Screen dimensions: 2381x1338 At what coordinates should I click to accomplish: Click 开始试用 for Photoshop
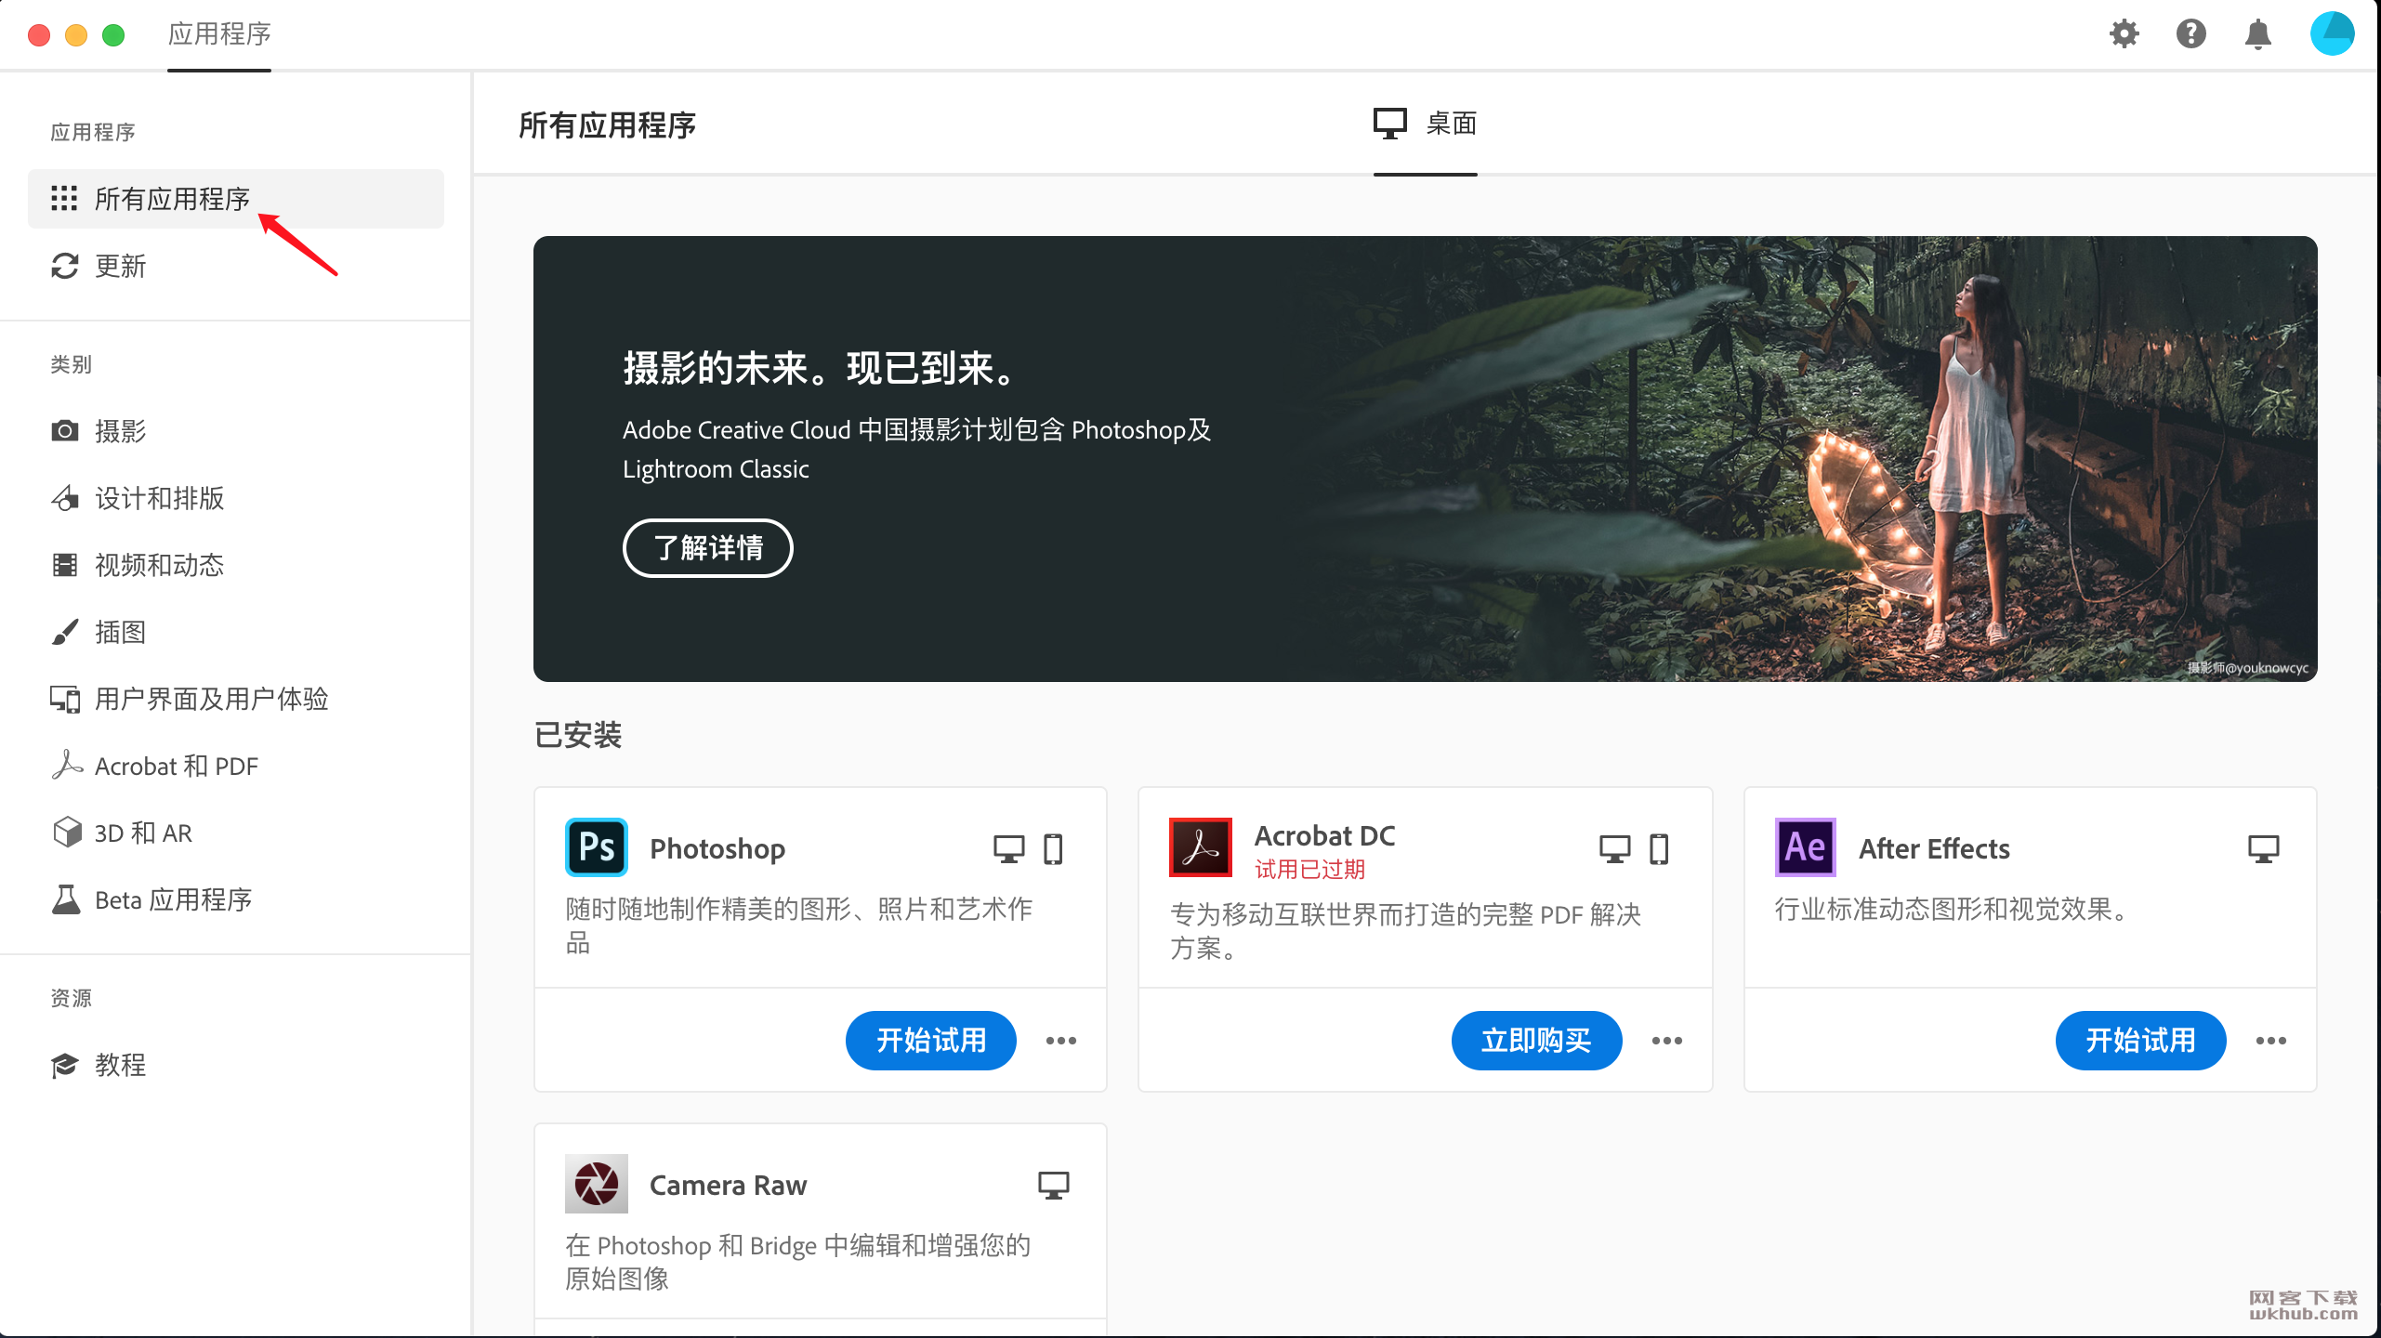coord(930,1040)
